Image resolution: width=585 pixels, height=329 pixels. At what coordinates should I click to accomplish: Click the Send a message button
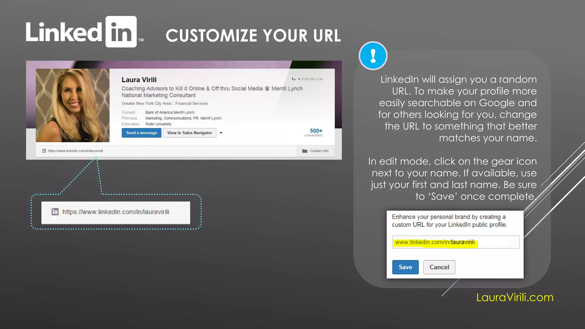point(141,133)
